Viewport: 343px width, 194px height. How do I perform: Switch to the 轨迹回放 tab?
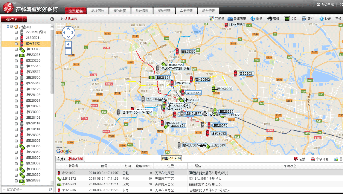(97, 11)
